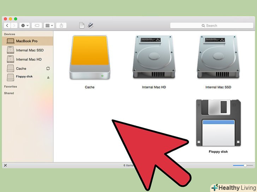The image size is (257, 192).
Task: Select the Internal Mac SSD drive icon
Action: coord(218,57)
